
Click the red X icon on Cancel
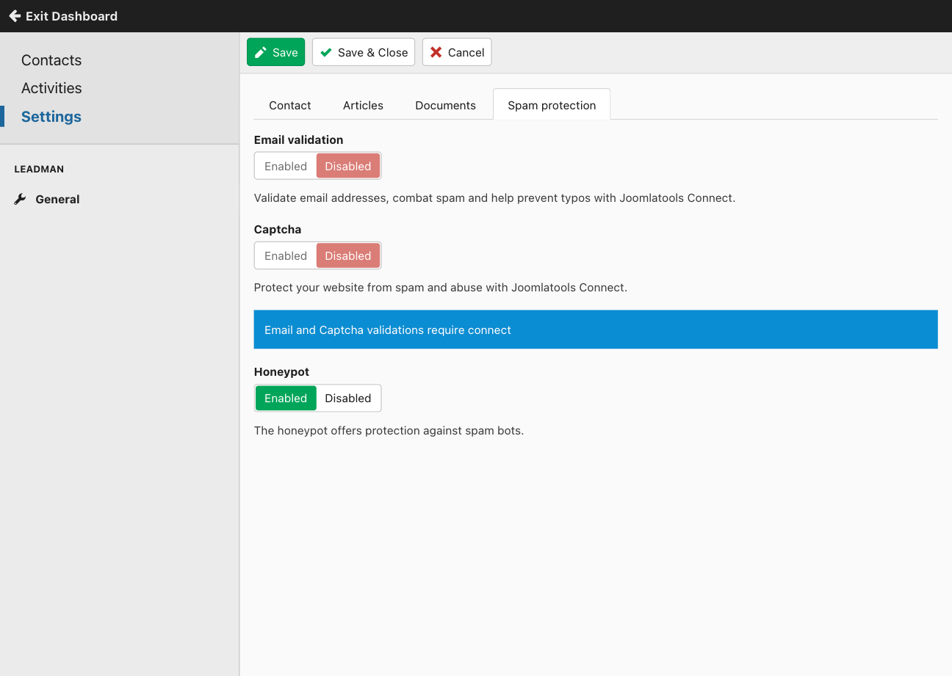click(436, 52)
